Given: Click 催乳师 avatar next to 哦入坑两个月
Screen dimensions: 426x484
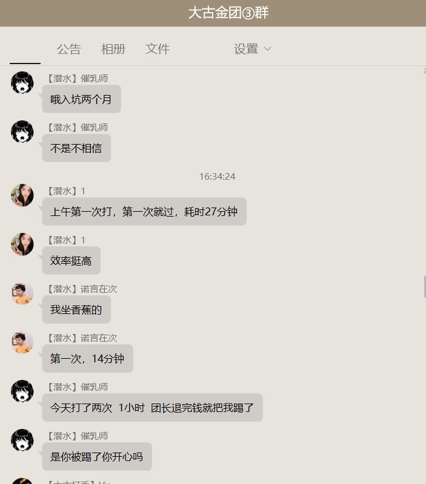Looking at the screenshot, I should [x=22, y=82].
